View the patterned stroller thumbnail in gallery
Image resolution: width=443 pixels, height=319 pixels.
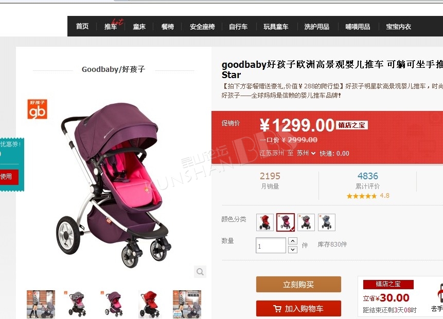click(x=77, y=304)
